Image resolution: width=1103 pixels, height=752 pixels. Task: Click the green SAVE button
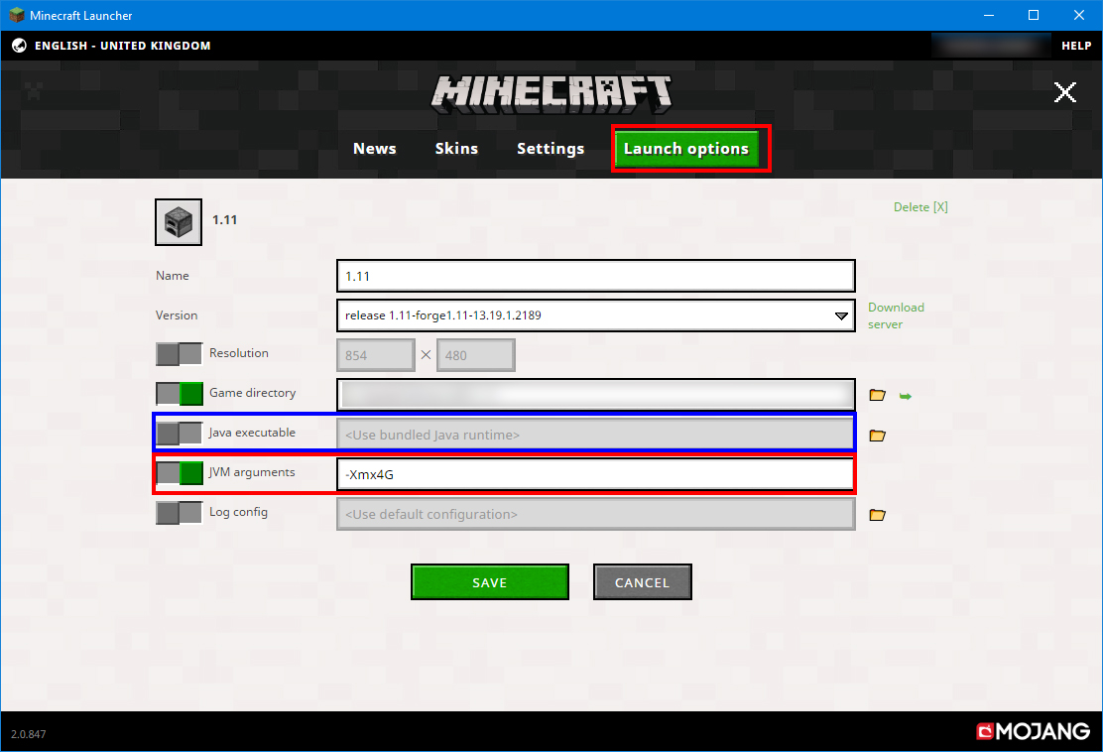[490, 582]
